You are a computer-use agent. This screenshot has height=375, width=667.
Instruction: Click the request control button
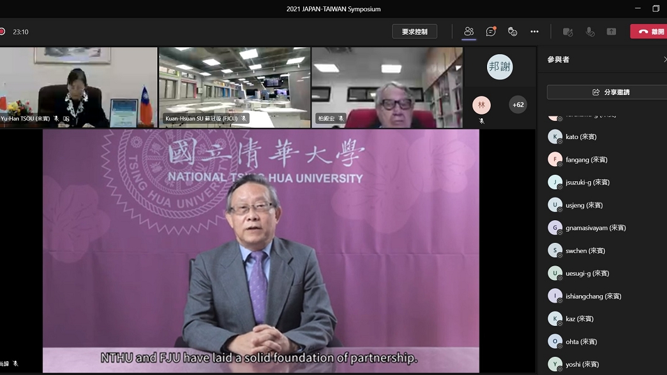click(x=414, y=31)
